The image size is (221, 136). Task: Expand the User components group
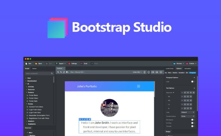tap(26, 78)
